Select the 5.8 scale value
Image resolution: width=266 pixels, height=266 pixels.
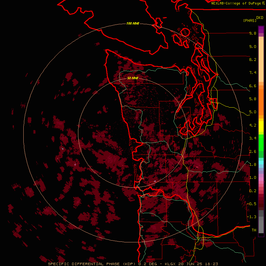[253, 99]
